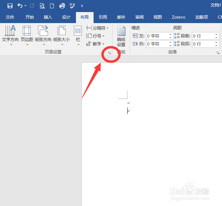Increase 段前 spacing with up spinner
The height and width of the screenshot is (206, 222).
[216, 34]
